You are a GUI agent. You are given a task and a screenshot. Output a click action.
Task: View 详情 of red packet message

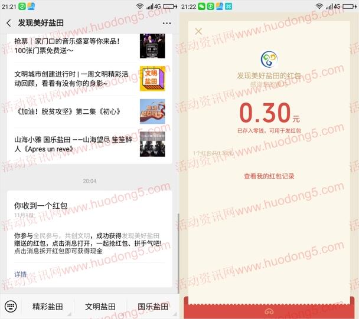pos(21,274)
